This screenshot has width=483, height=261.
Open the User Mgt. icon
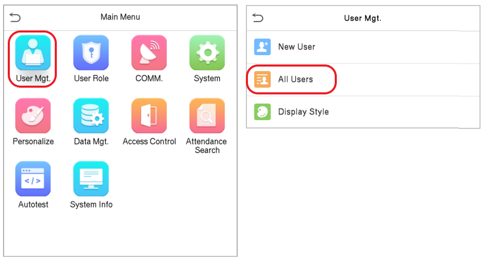point(33,53)
